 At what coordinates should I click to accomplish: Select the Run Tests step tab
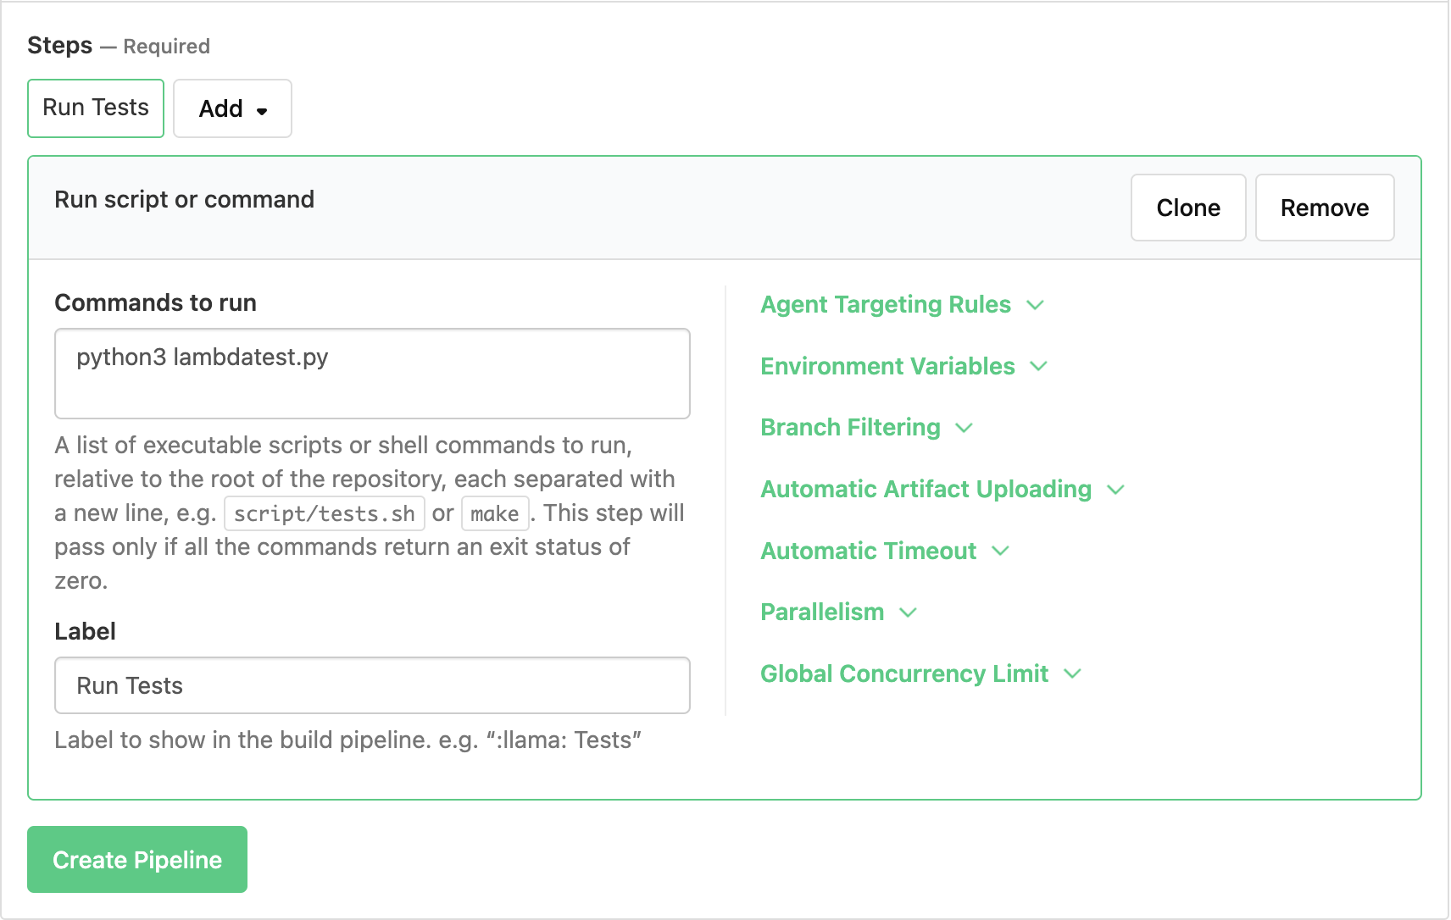coord(96,108)
